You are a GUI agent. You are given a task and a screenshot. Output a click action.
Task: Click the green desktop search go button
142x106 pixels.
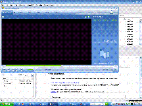tap(107, 104)
